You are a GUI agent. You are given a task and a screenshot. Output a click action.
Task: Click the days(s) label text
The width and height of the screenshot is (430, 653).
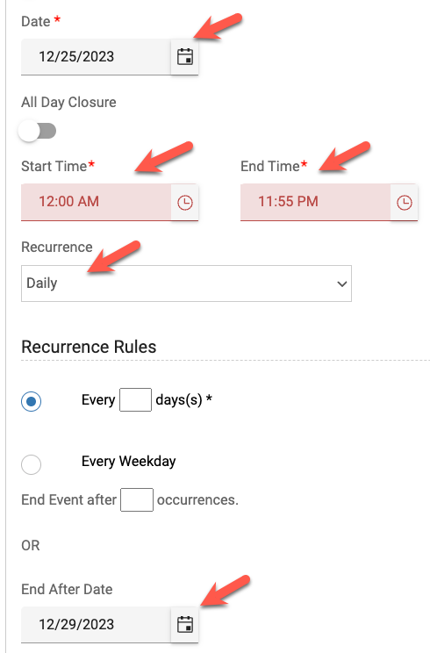click(x=179, y=400)
